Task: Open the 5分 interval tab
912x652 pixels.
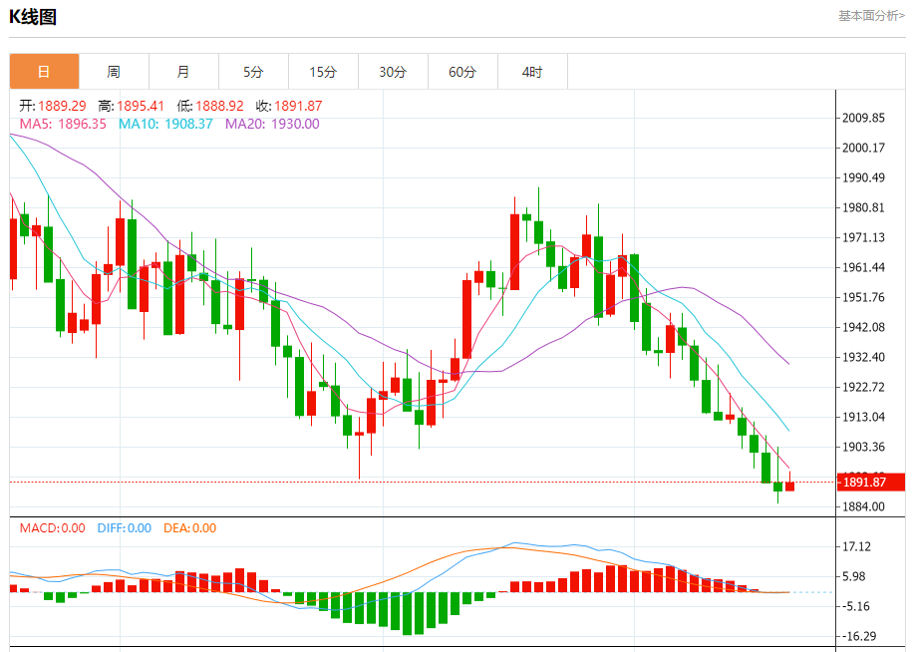Action: 253,72
